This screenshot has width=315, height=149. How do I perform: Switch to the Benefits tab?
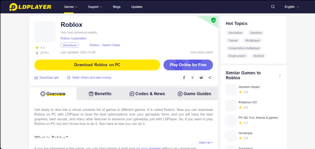[x=100, y=94]
